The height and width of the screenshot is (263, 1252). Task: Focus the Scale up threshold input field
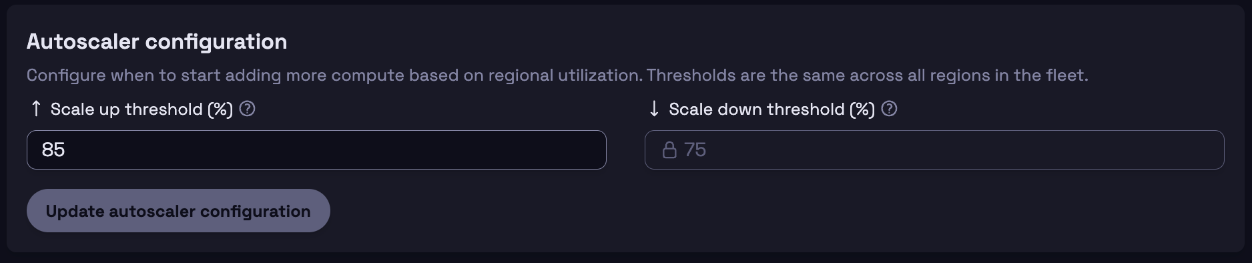coord(316,150)
